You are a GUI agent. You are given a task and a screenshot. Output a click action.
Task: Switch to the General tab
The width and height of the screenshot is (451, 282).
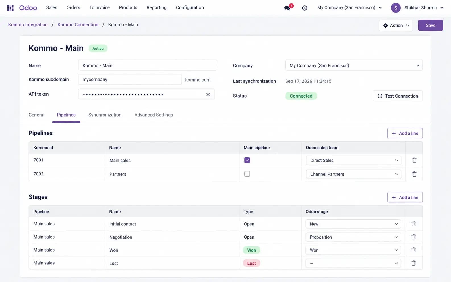click(x=36, y=115)
